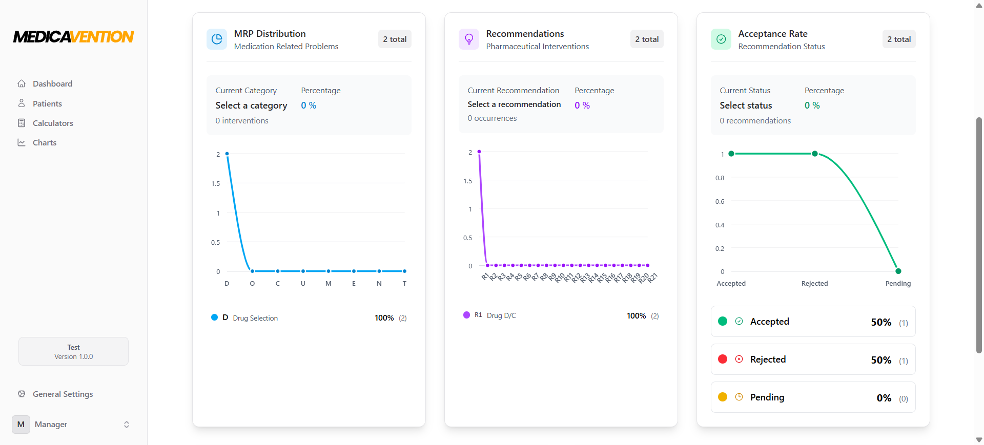
Task: Expand the Manager account switcher chevron
Action: pyautogui.click(x=127, y=425)
